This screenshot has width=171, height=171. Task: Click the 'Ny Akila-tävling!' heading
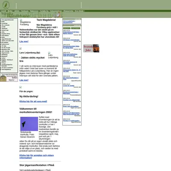click(29, 97)
